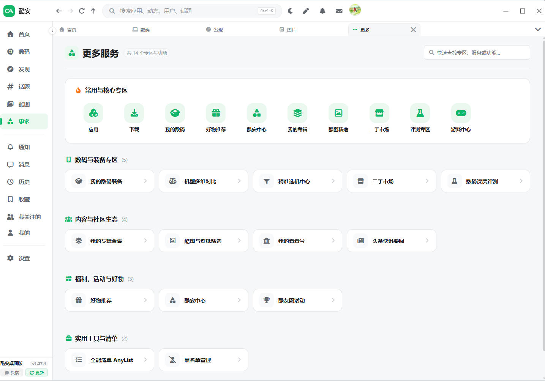Click the 反馈 feedback button
Image resolution: width=545 pixels, height=381 pixels.
(12, 373)
